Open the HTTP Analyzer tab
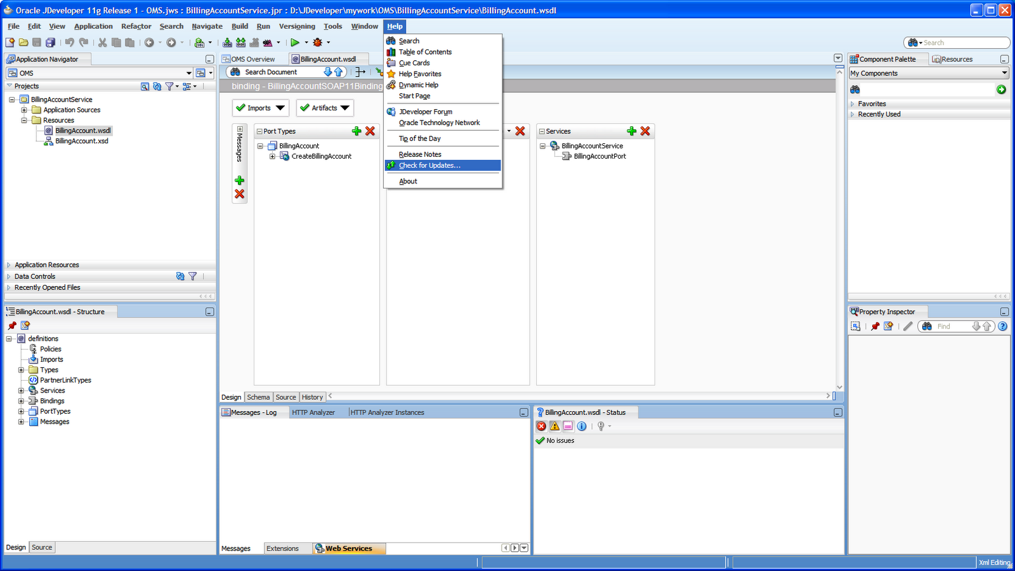This screenshot has height=571, width=1015. click(x=313, y=412)
